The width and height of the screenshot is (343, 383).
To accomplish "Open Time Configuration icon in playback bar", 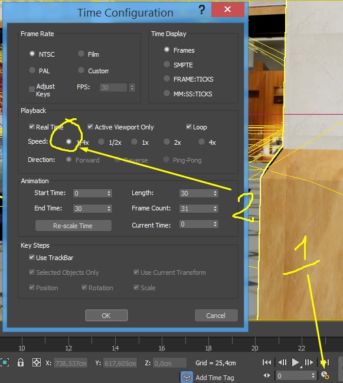I will click(x=325, y=375).
